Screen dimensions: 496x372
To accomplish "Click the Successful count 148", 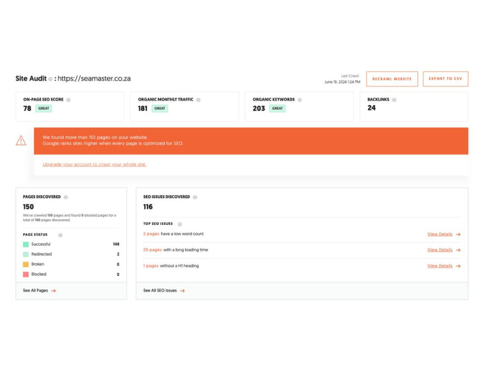I will (x=116, y=244).
